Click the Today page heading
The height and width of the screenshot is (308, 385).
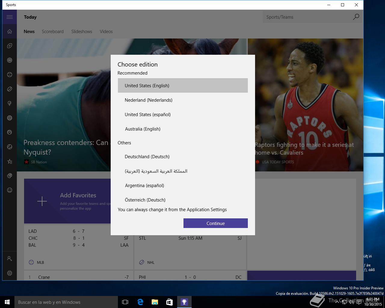point(30,17)
